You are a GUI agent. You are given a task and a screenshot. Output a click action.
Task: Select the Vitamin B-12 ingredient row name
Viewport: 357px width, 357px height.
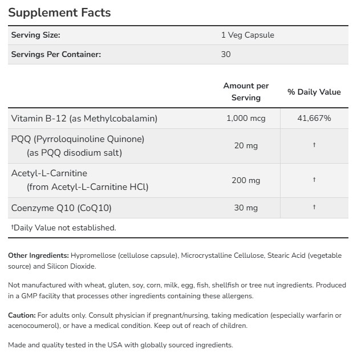pyautogui.click(x=84, y=118)
